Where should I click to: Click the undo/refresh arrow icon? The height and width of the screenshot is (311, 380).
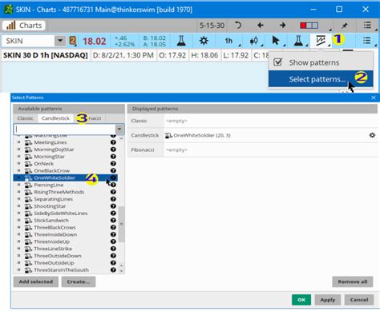point(237,26)
